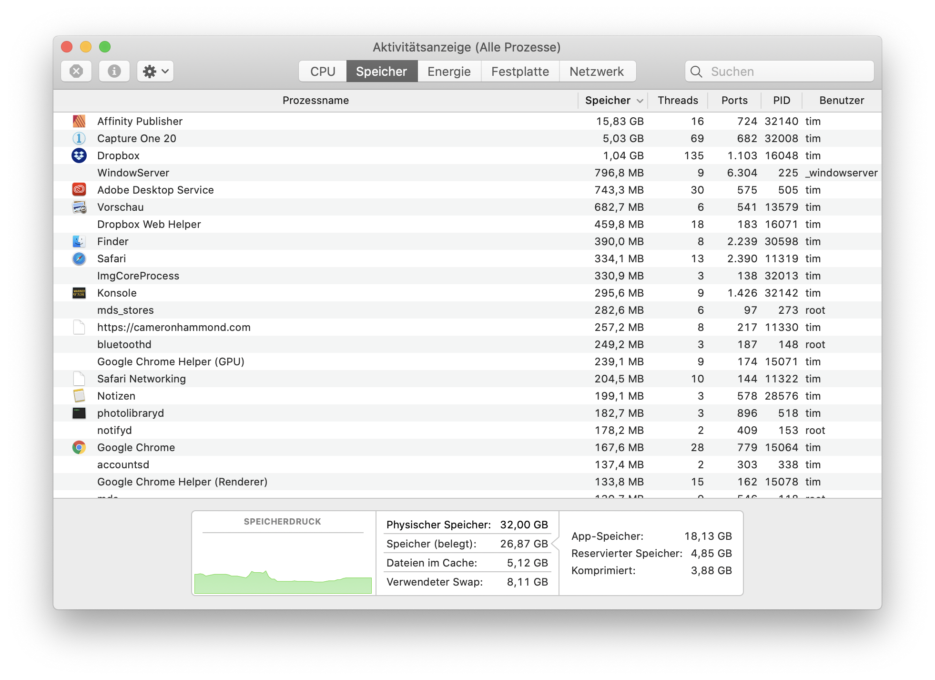935x680 pixels.
Task: Select Google Chrome Helper (GPU) row
Action: (467, 361)
